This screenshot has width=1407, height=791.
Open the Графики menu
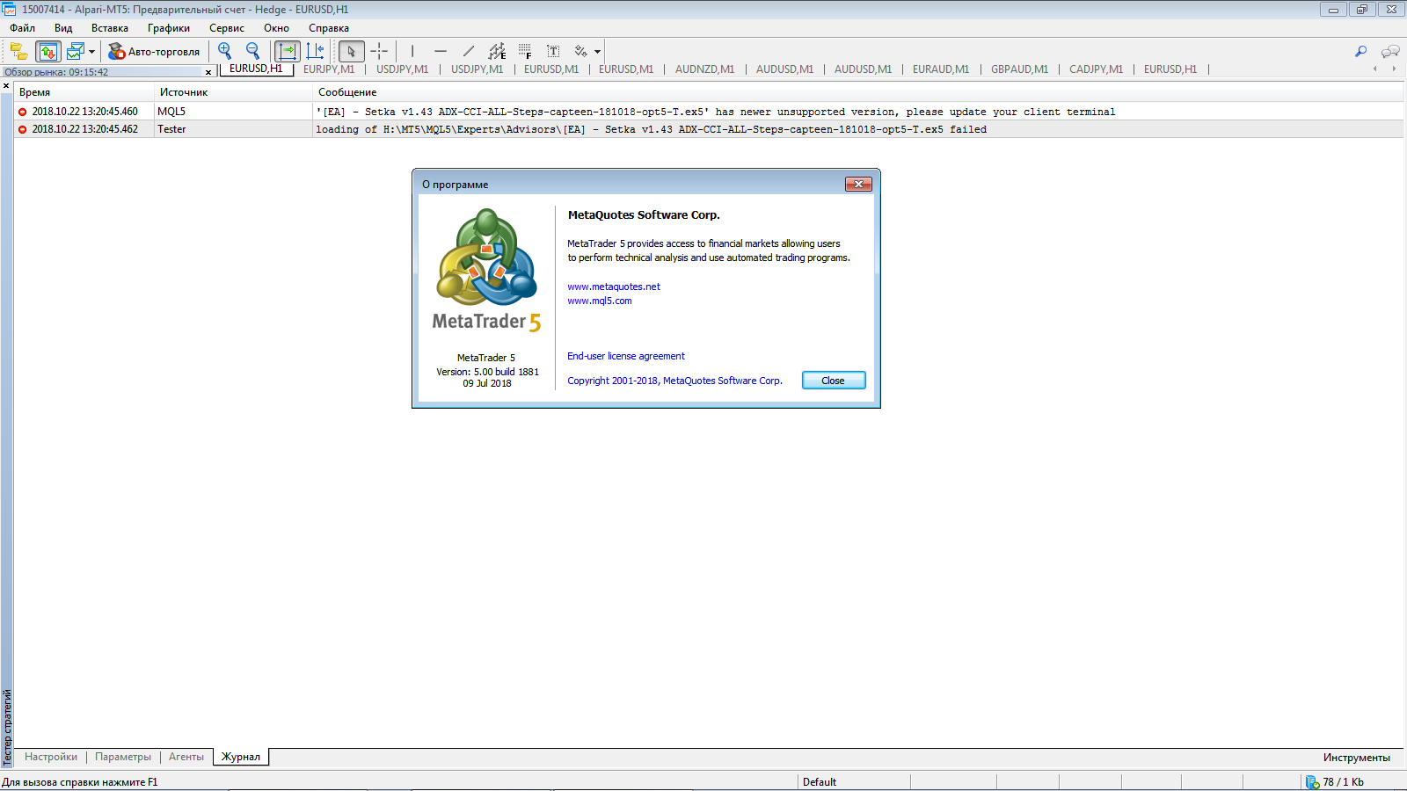pos(169,28)
